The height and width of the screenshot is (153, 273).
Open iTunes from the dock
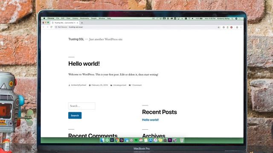(155, 140)
